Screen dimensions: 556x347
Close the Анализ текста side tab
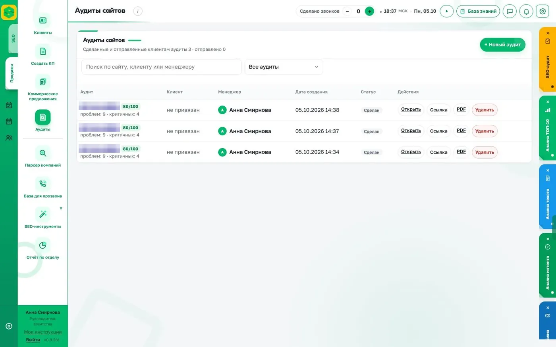coord(548,171)
